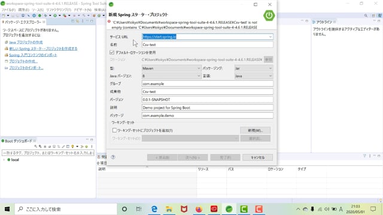Click the Windows taskbar search box
This screenshot has height=215, width=383.
click(66, 209)
